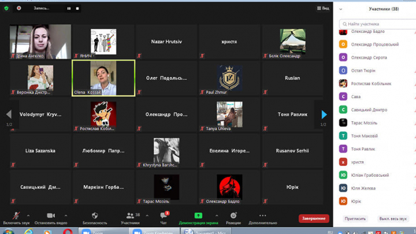The height and width of the screenshot is (234, 416).
Task: Expand audio options arrow beside microphone
Action: tap(28, 216)
